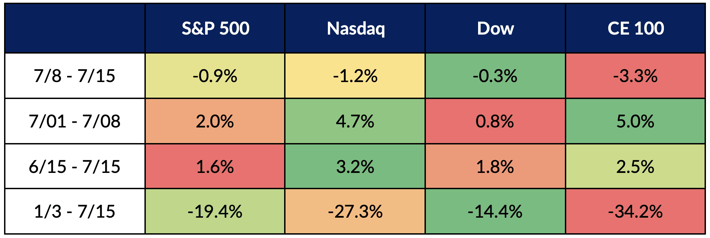The image size is (710, 238).
Task: Click the 6/15 - 7/15 row label
Action: point(75,166)
